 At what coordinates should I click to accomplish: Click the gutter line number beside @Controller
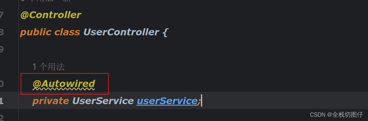point(2,15)
